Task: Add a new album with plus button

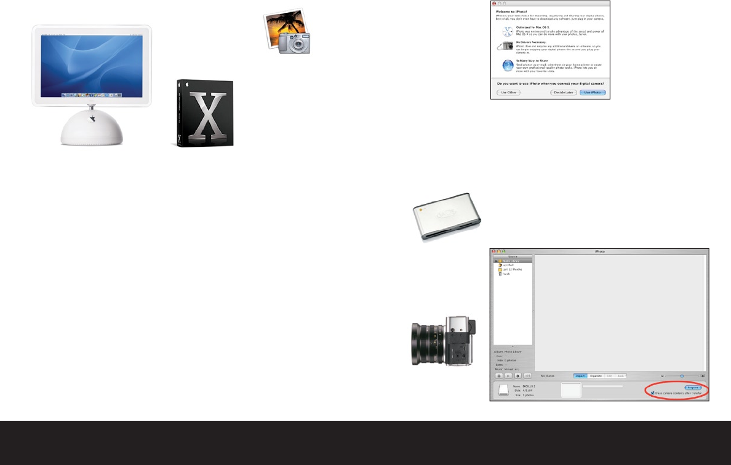Action: [499, 376]
